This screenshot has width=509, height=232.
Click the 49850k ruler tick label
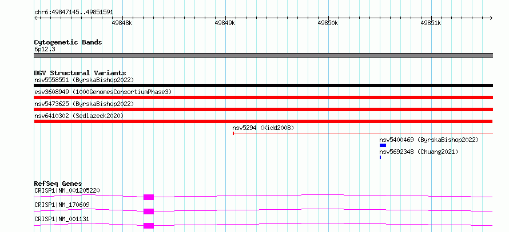328,23
